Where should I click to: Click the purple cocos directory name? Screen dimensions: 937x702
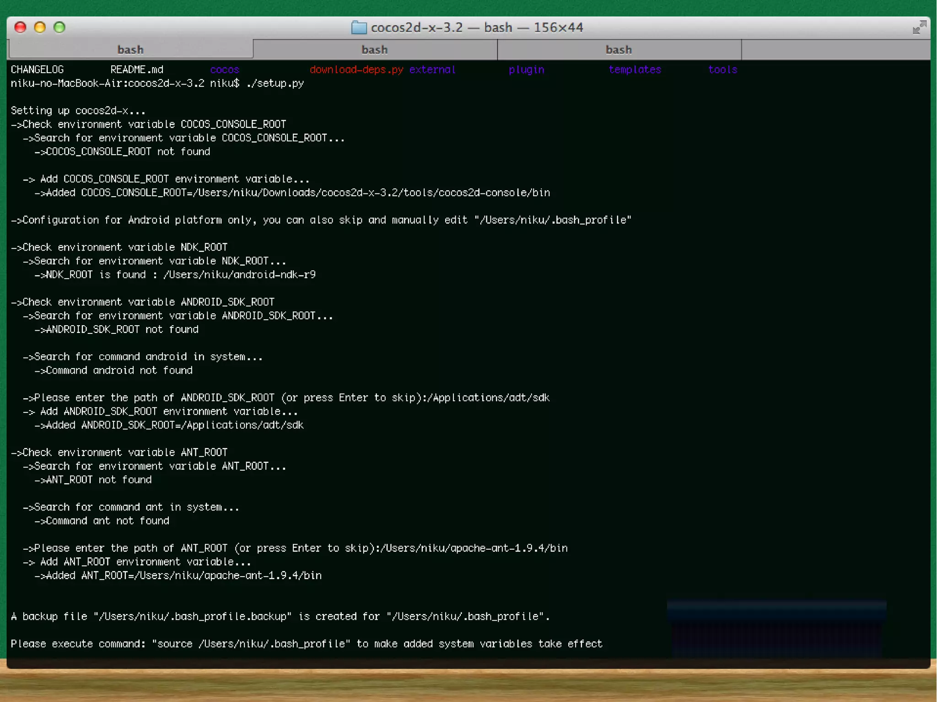(225, 70)
